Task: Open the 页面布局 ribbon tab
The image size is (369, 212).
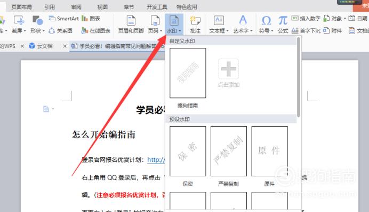Action: [x=22, y=7]
